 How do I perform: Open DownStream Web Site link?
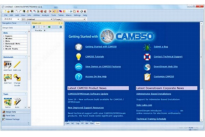(x=166, y=66)
